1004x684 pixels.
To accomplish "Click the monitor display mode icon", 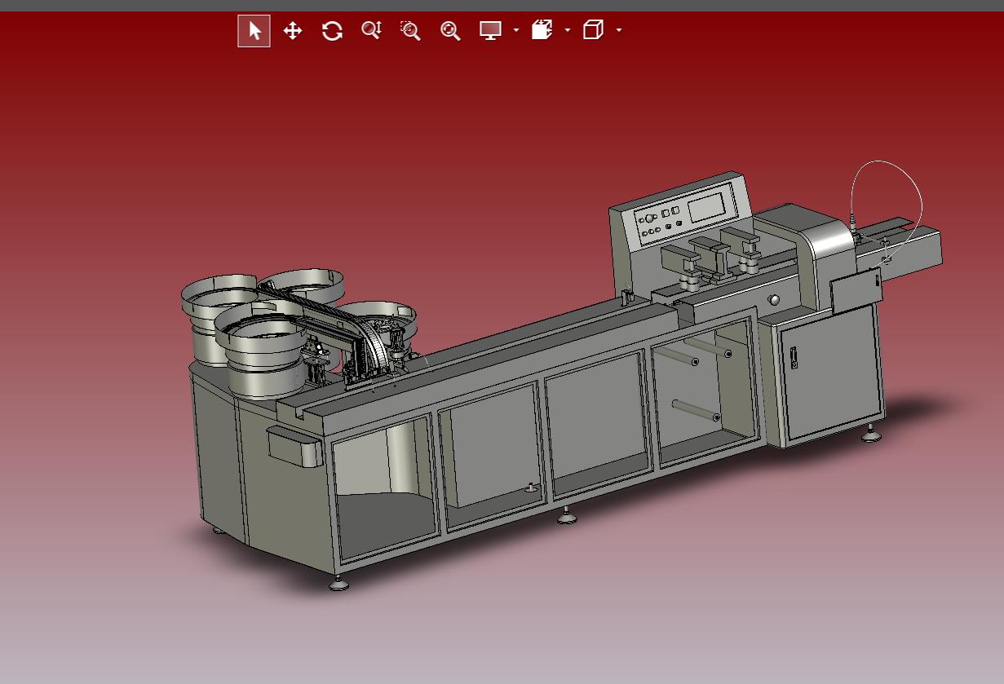I will click(x=490, y=31).
